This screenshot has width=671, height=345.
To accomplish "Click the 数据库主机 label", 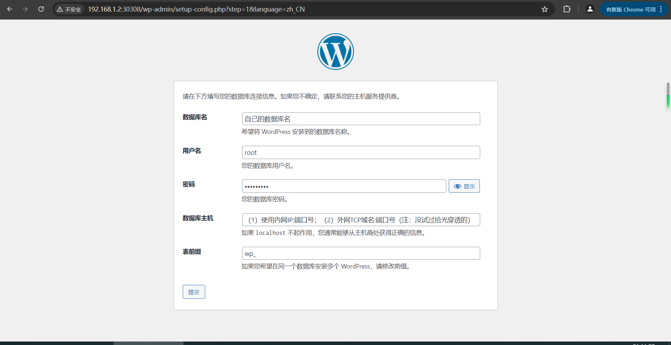I will (x=198, y=218).
